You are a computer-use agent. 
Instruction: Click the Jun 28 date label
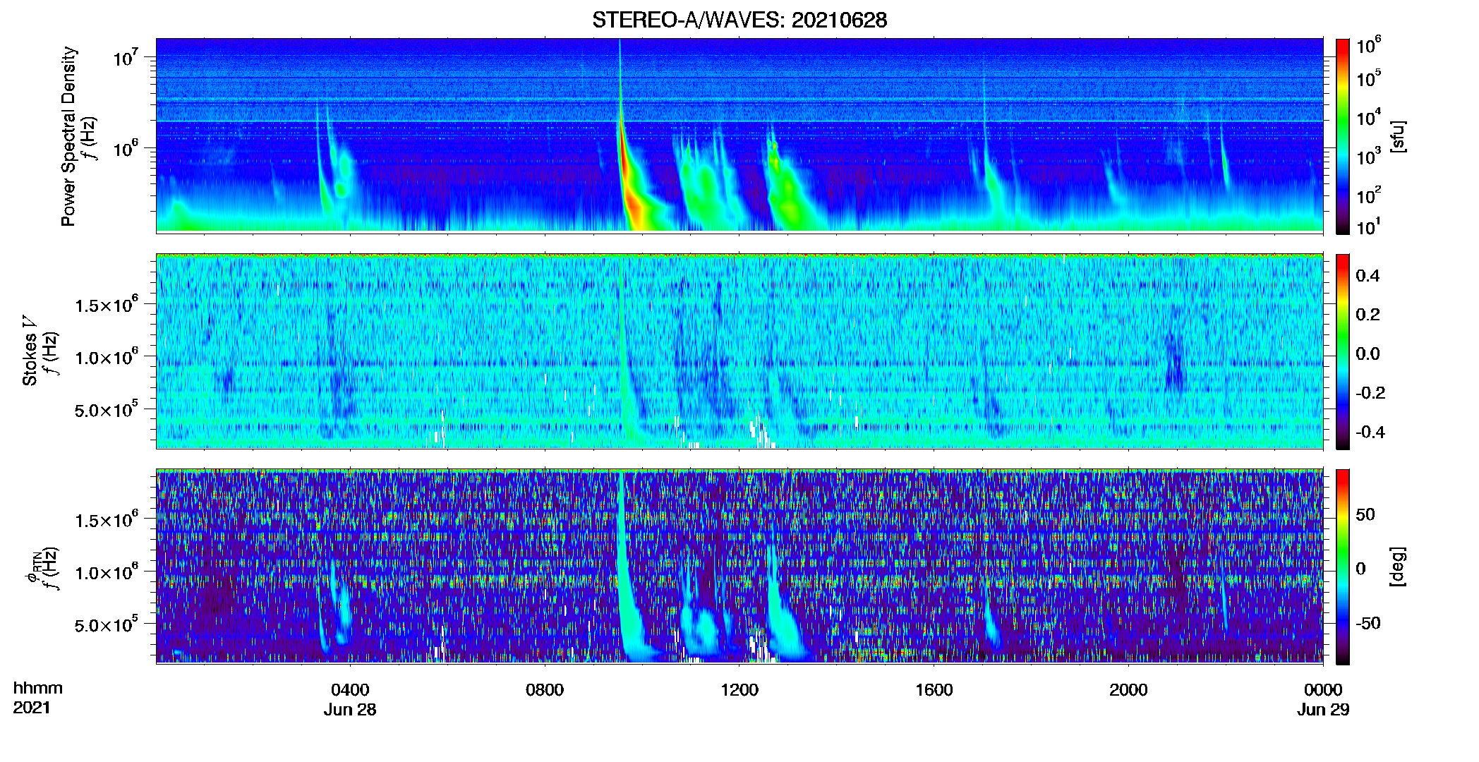[x=350, y=710]
